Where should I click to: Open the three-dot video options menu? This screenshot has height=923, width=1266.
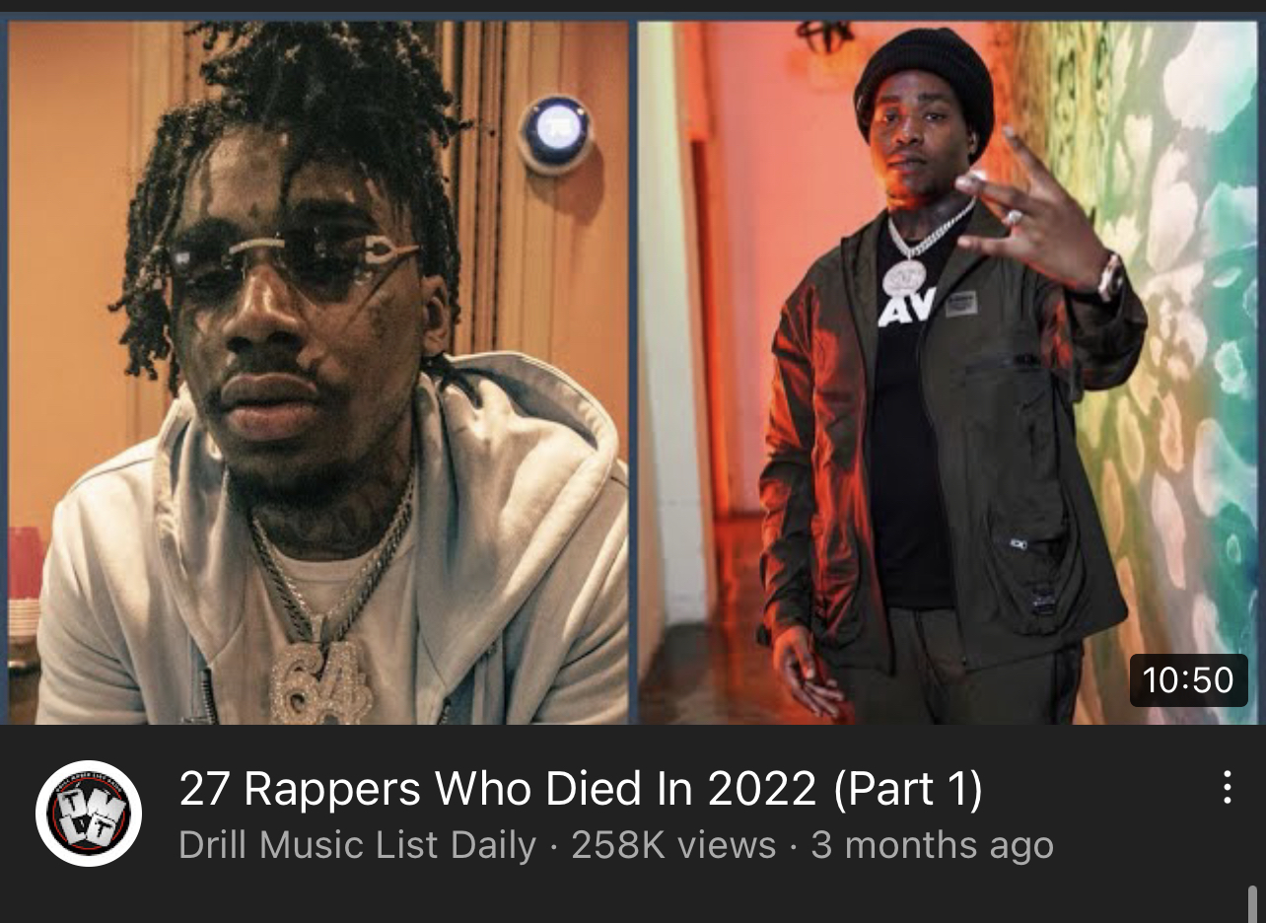click(x=1227, y=787)
